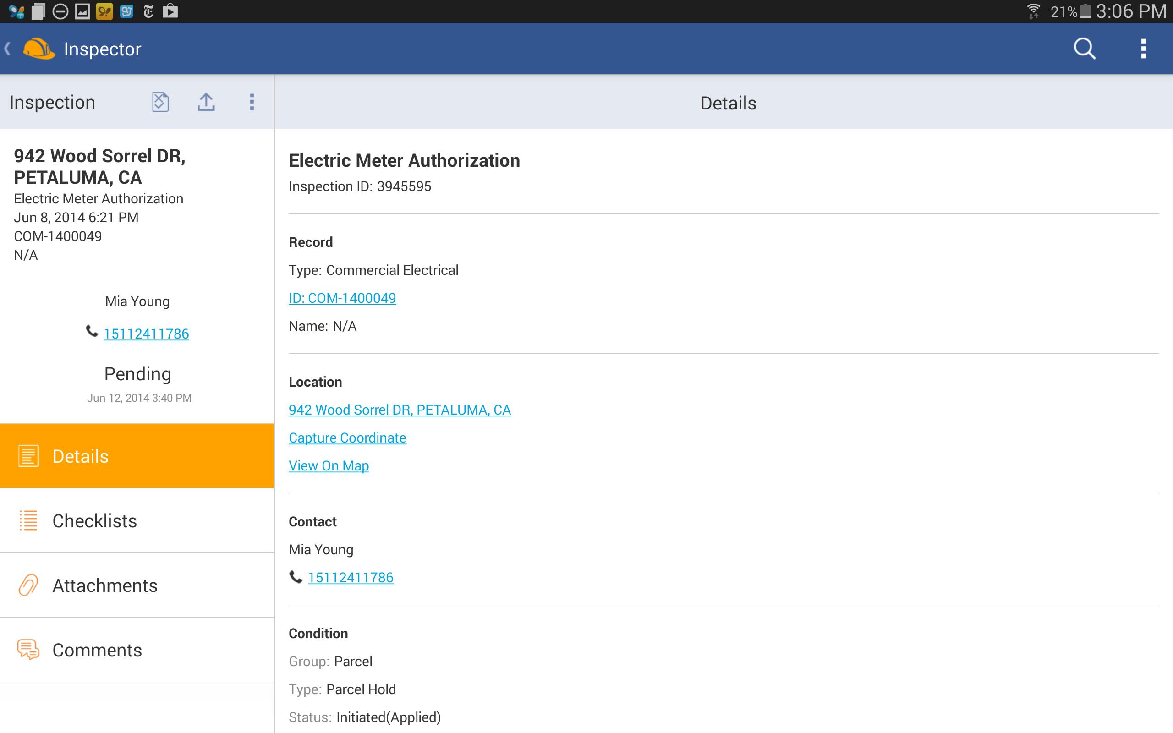Tap the Wi-Fi status bar icon
1173x733 pixels.
tap(1033, 11)
